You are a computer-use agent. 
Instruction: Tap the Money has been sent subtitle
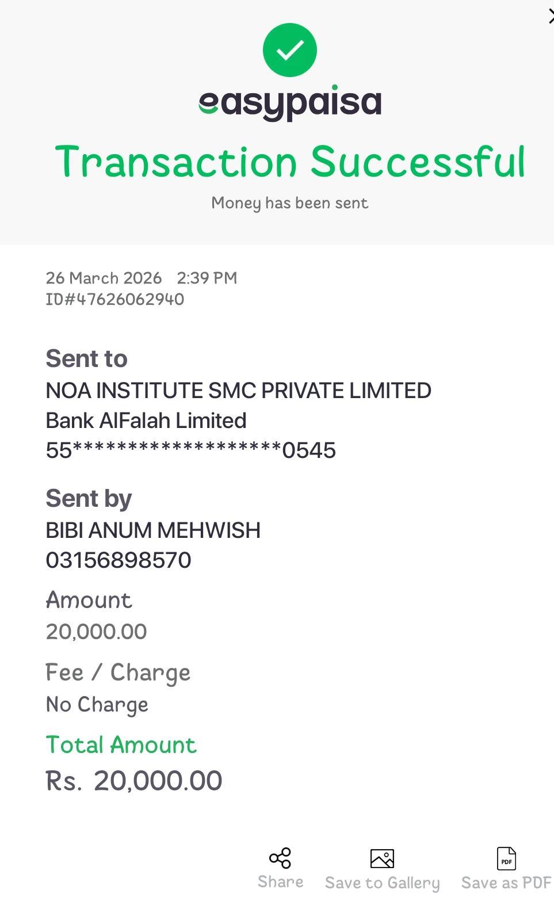289,203
